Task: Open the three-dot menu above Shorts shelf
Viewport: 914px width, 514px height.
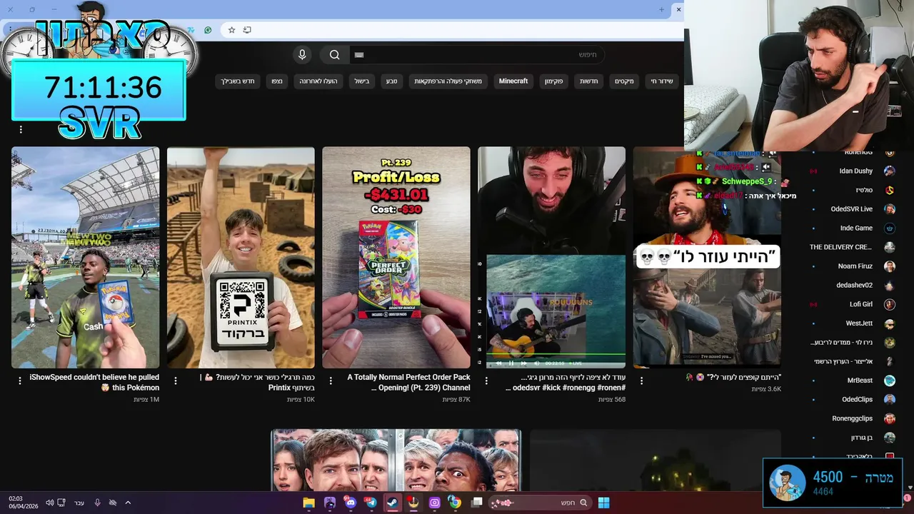Action: 21,129
